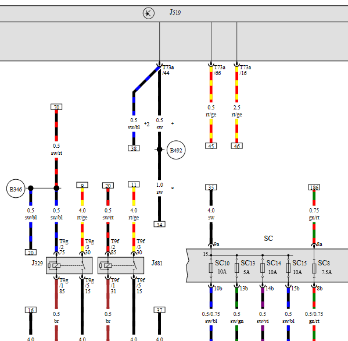Select the T73a/44 connector label
This screenshot has height=341, width=348.
point(168,70)
